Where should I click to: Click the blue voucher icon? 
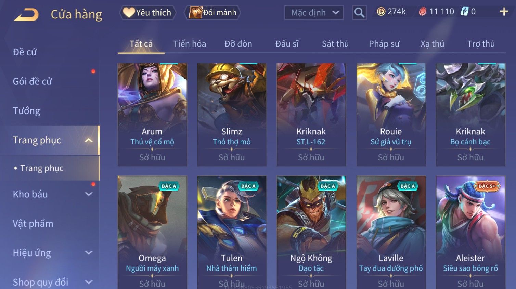tap(464, 12)
